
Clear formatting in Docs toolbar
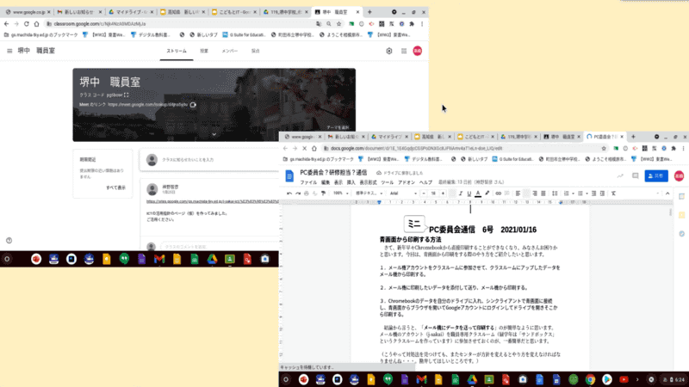(x=613, y=193)
